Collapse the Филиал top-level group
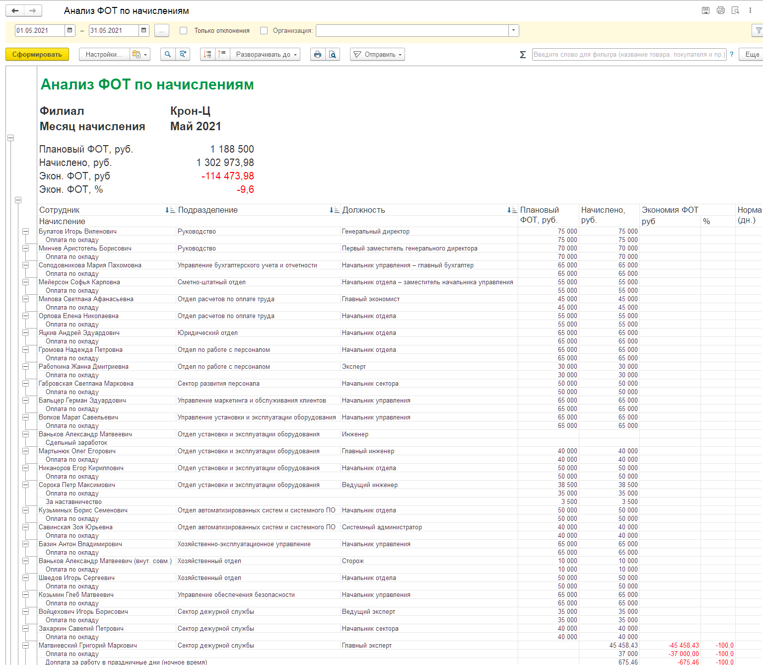 click(x=10, y=138)
